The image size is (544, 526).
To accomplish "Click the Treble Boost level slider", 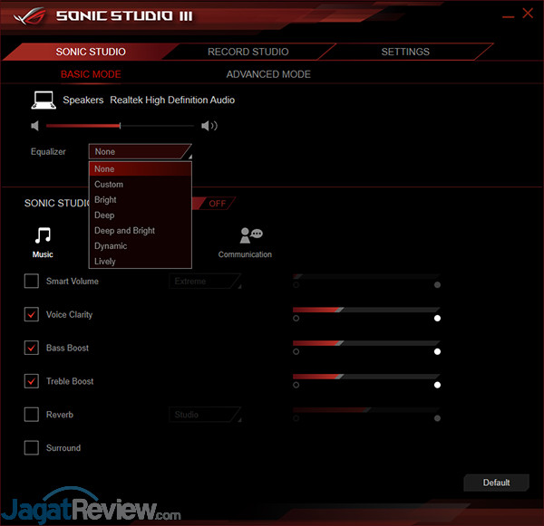I will pos(366,377).
